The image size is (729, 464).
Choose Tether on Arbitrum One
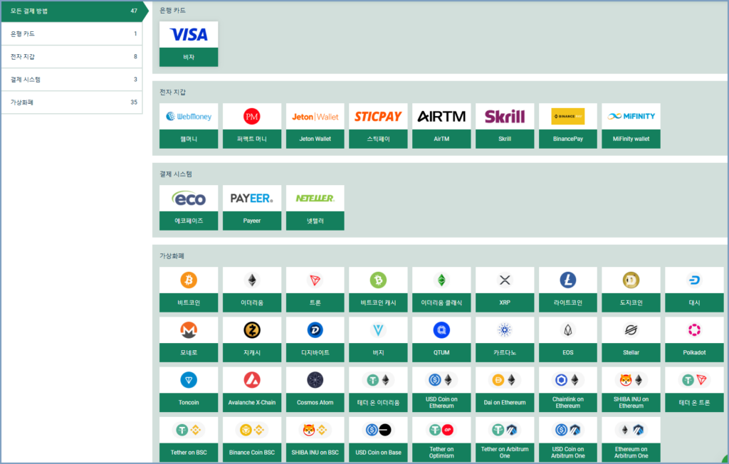505,439
